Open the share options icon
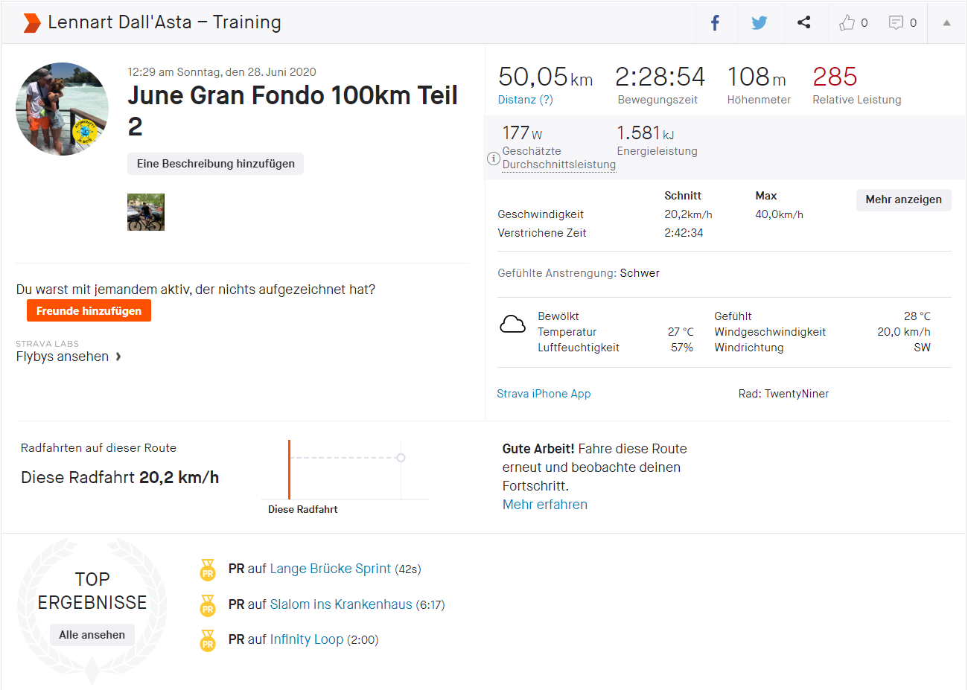Viewport: 968px width, 690px height. [804, 22]
